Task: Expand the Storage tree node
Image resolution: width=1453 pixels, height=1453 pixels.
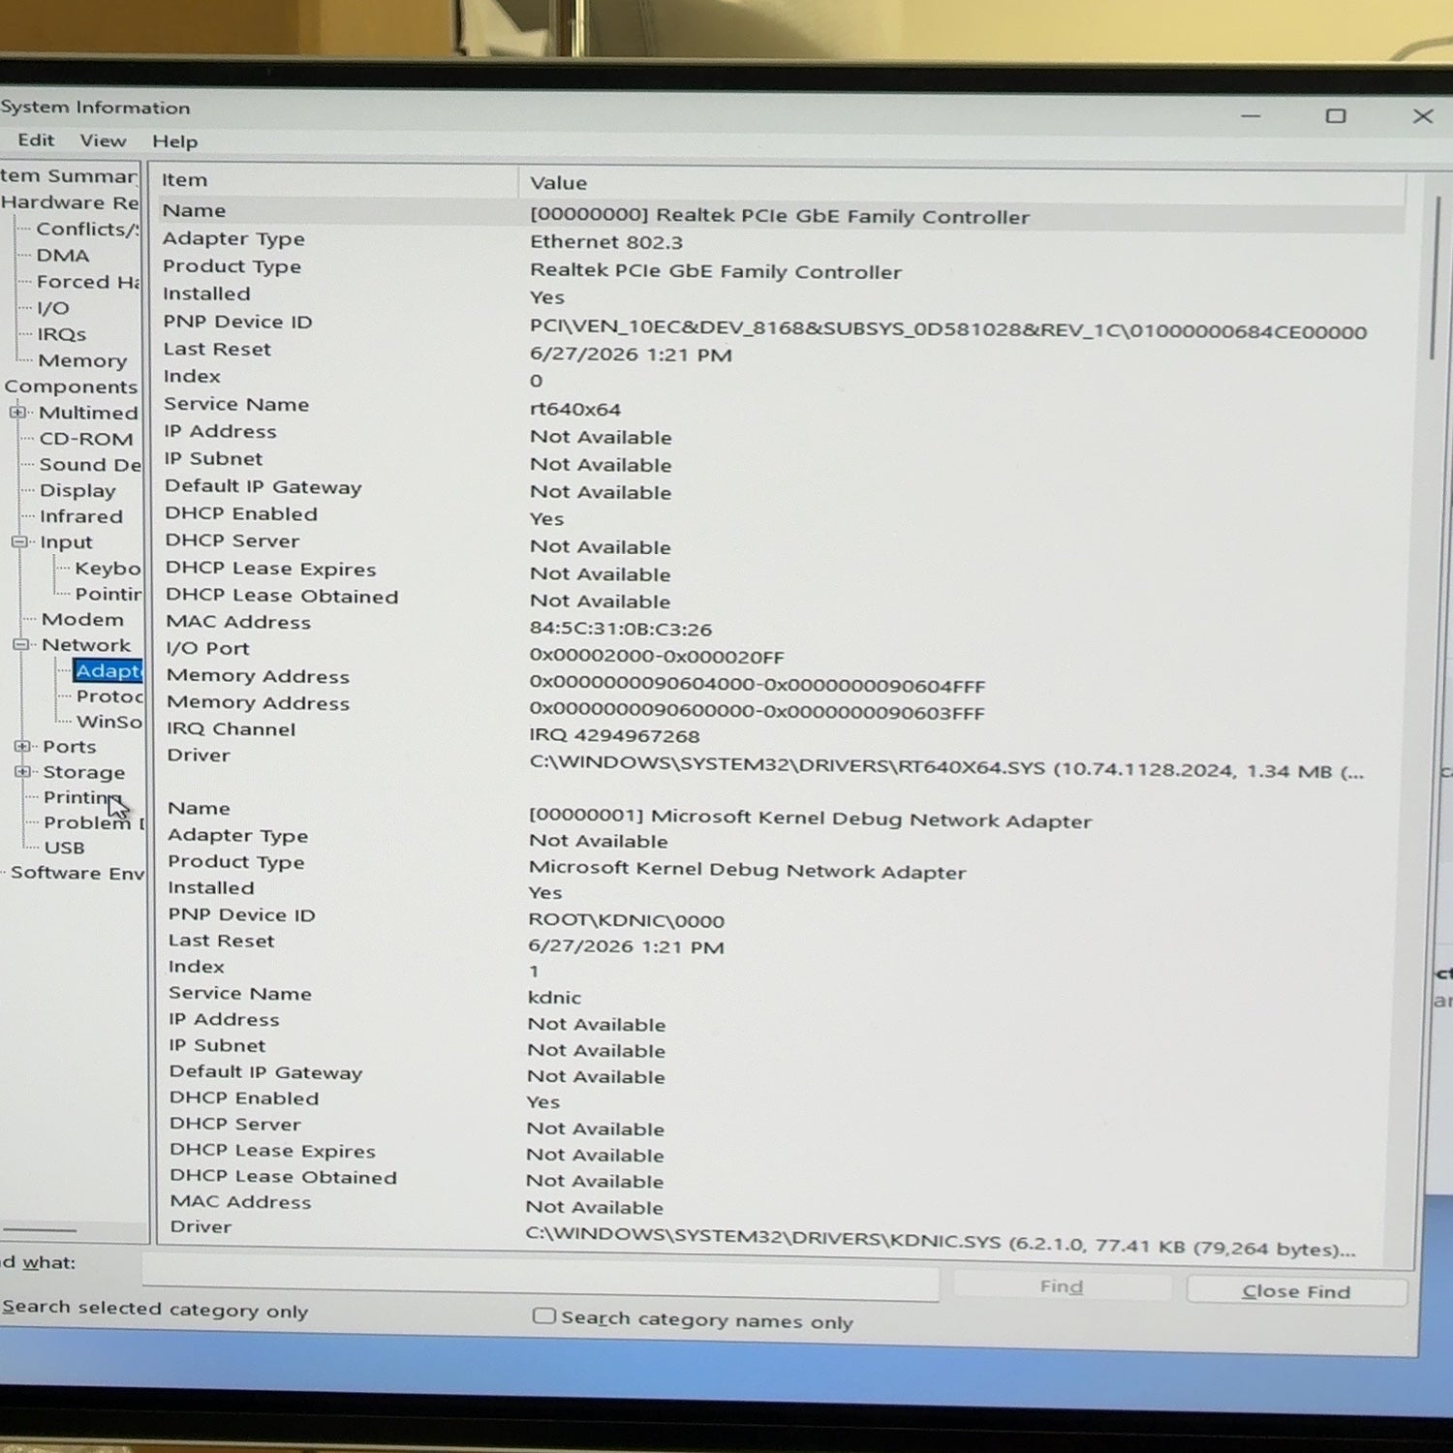Action: (21, 771)
